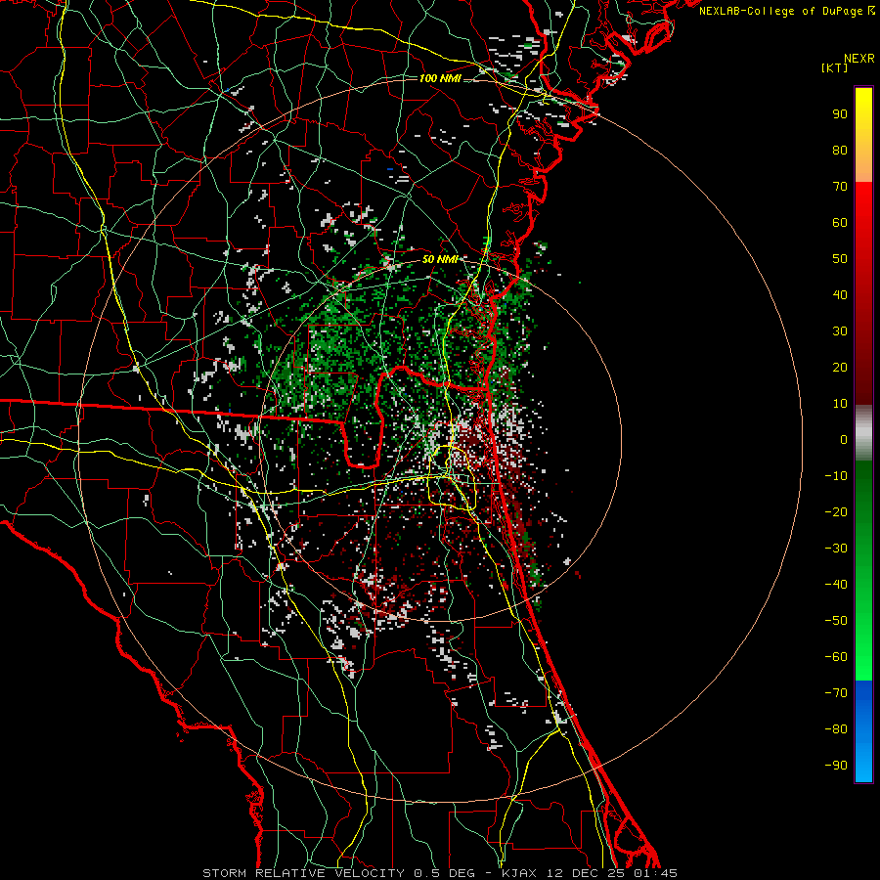Click the -40 knot scale label

pos(836,585)
